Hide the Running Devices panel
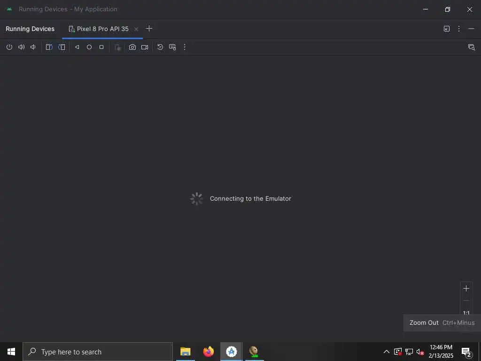Image resolution: width=481 pixels, height=361 pixels. 471,29
